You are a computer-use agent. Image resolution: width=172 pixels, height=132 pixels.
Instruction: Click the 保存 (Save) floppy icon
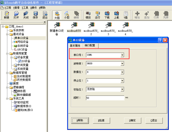tap(35, 15)
